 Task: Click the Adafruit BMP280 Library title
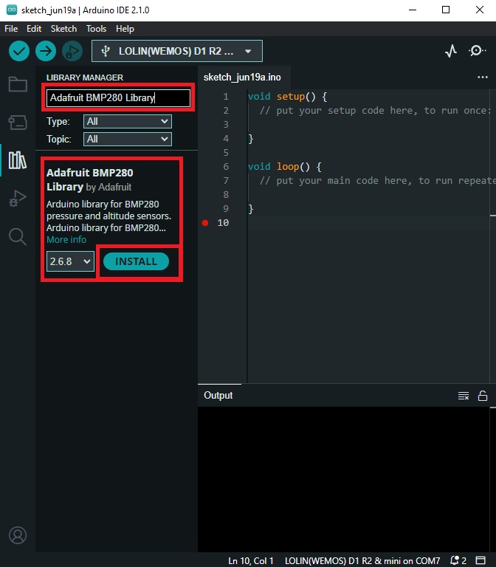coord(89,179)
